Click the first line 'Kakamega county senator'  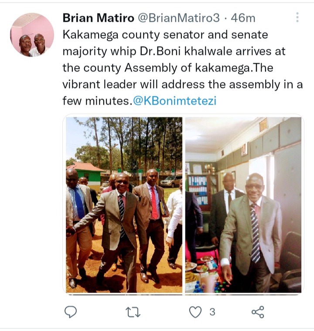tap(165, 35)
